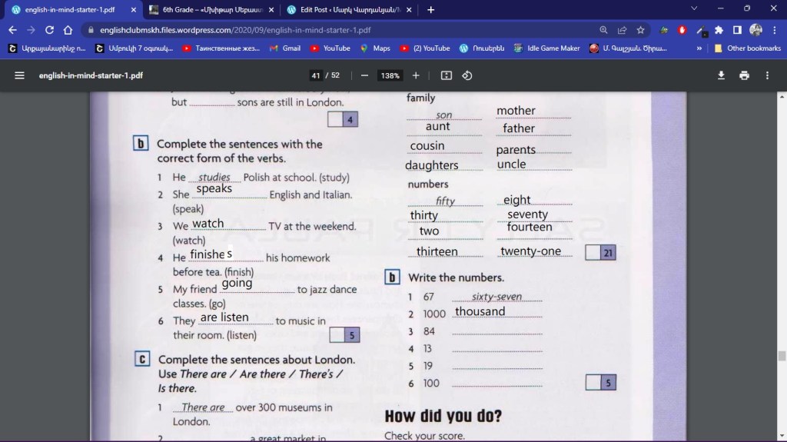Reload the current page
This screenshot has height=442, width=787.
click(49, 30)
